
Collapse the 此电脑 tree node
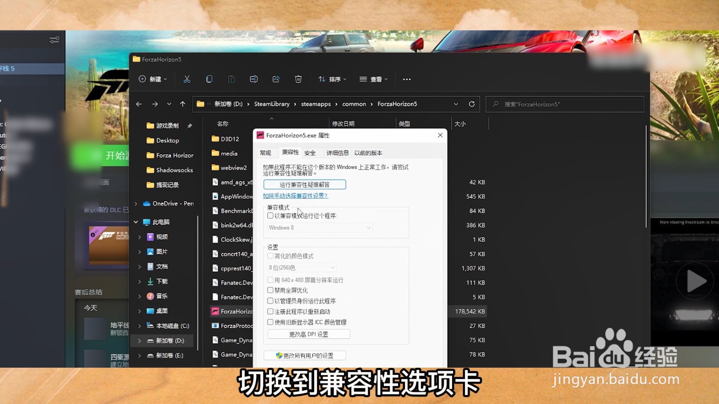pyautogui.click(x=136, y=222)
